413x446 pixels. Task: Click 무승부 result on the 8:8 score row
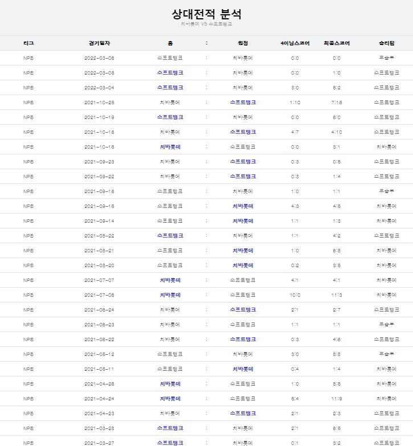tap(387, 354)
